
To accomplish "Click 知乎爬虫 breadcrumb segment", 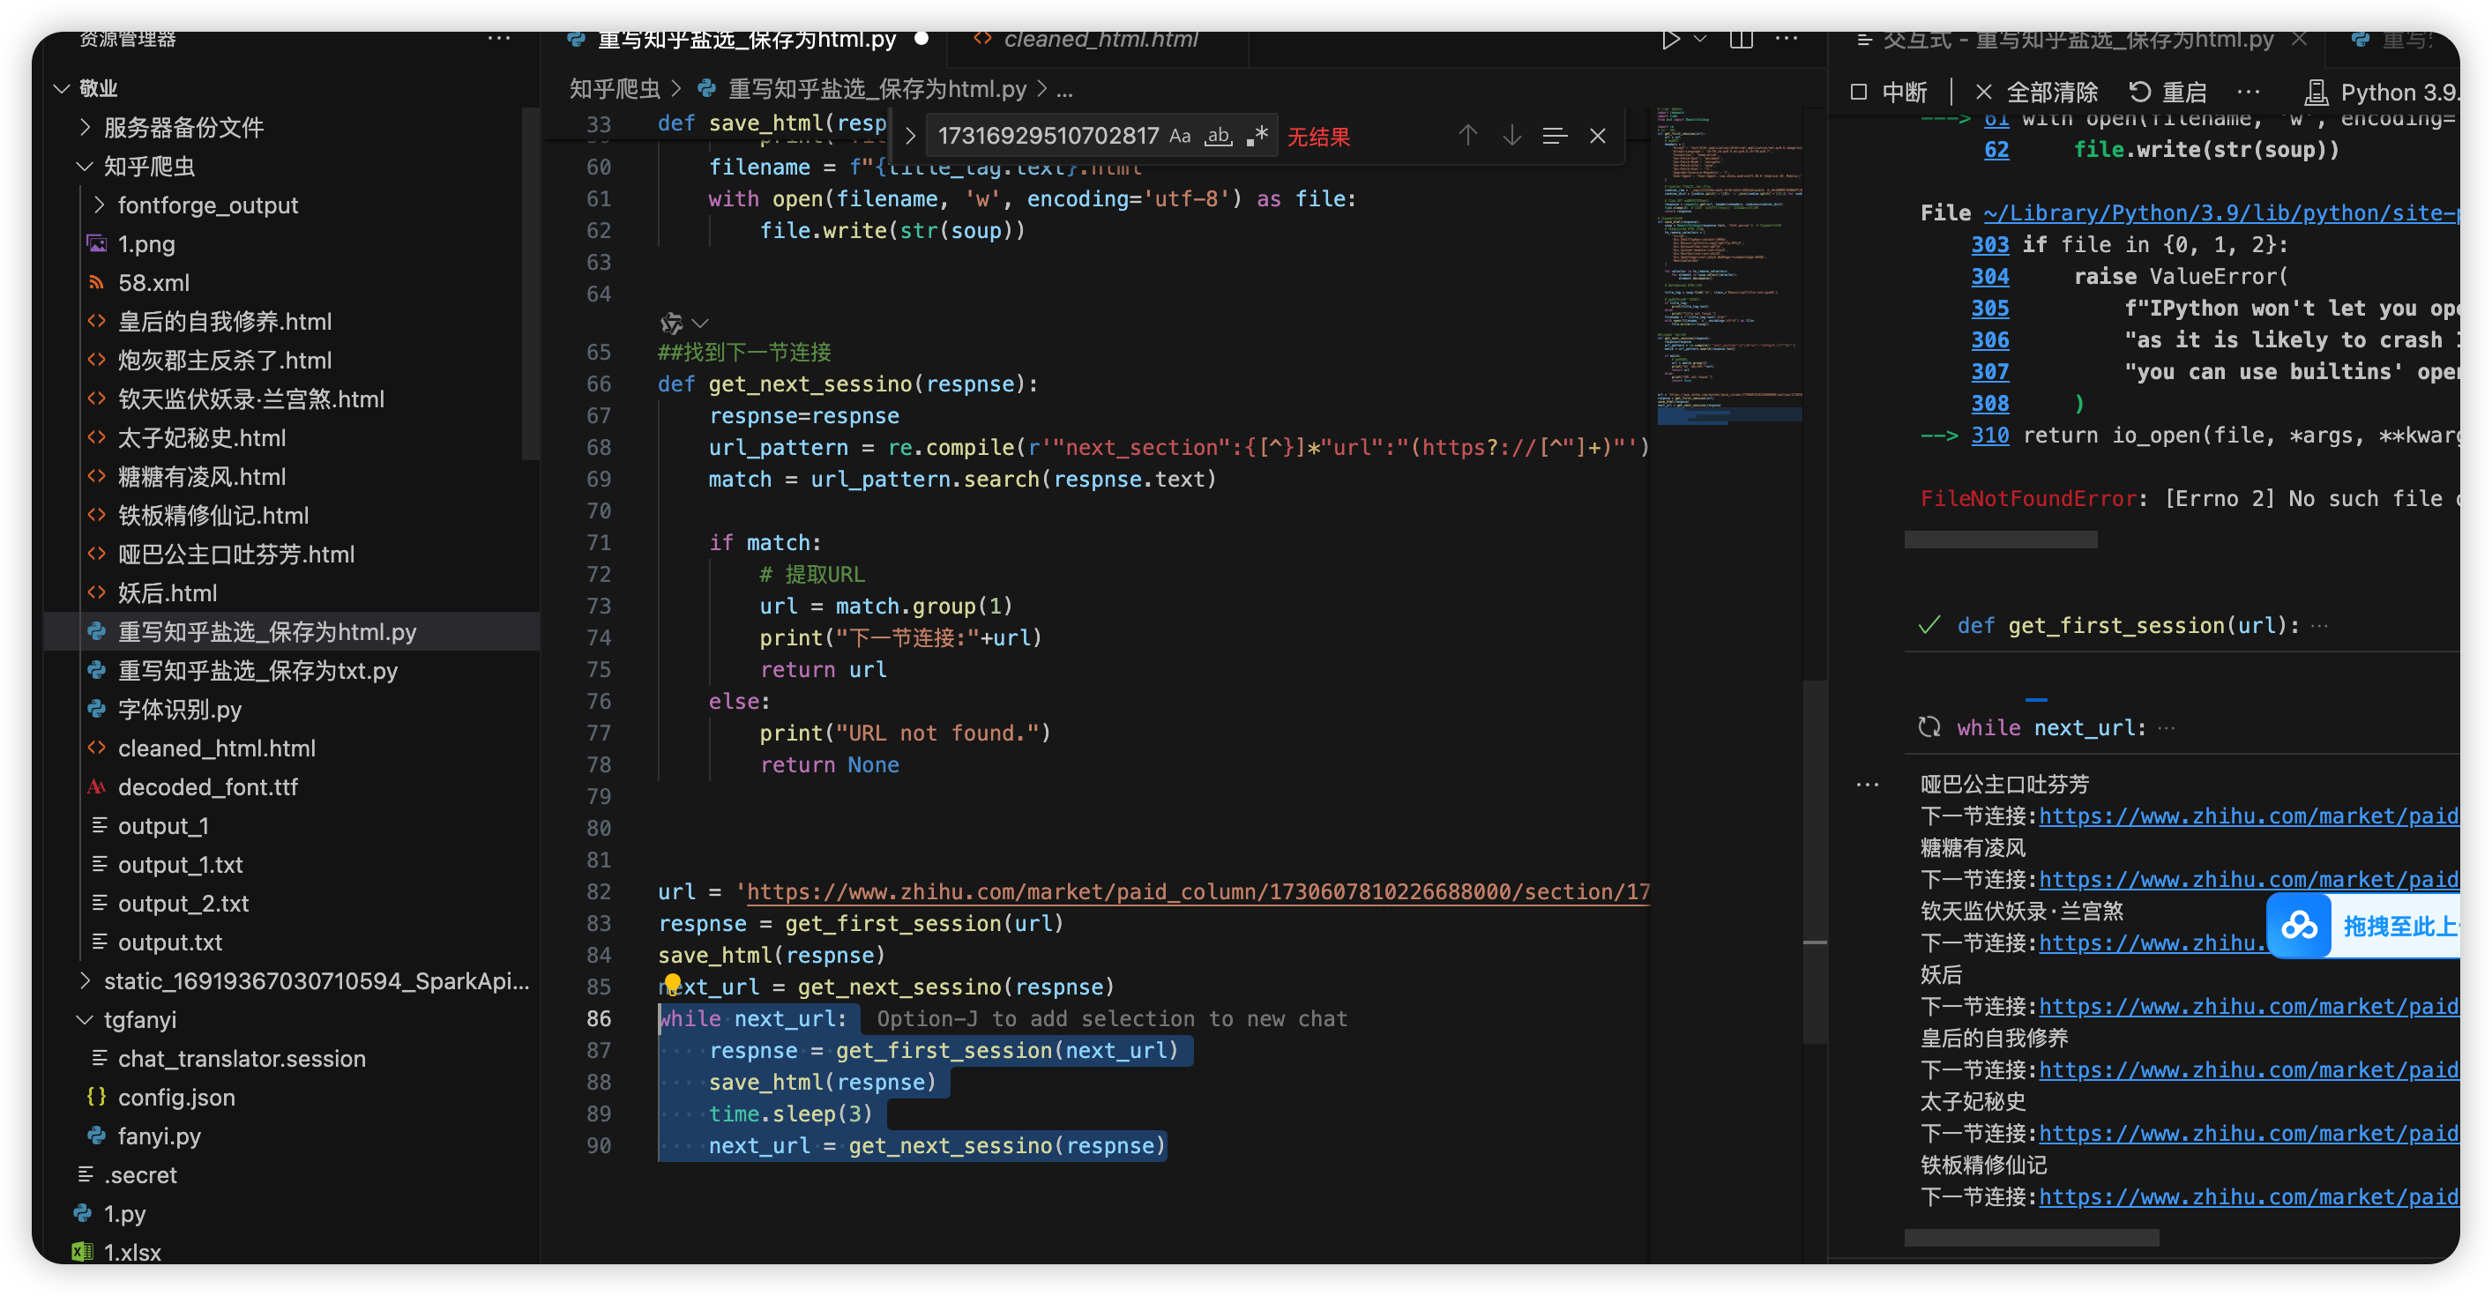I will click(x=615, y=90).
